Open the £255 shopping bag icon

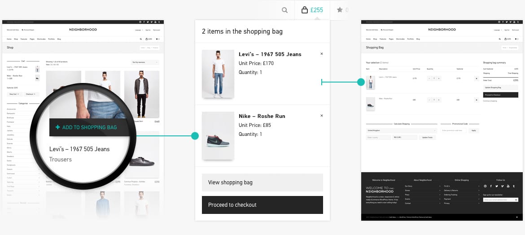tap(312, 10)
